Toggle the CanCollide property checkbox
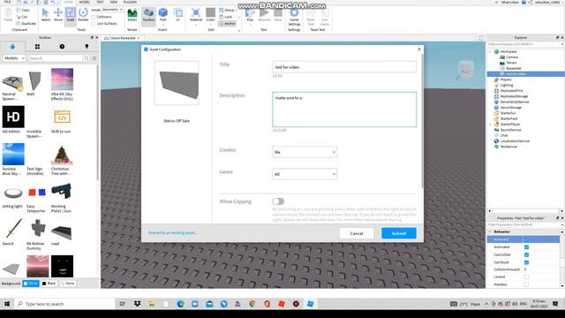This screenshot has width=565, height=318. [526, 254]
